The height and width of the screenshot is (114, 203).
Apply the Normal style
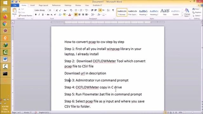[122, 12]
